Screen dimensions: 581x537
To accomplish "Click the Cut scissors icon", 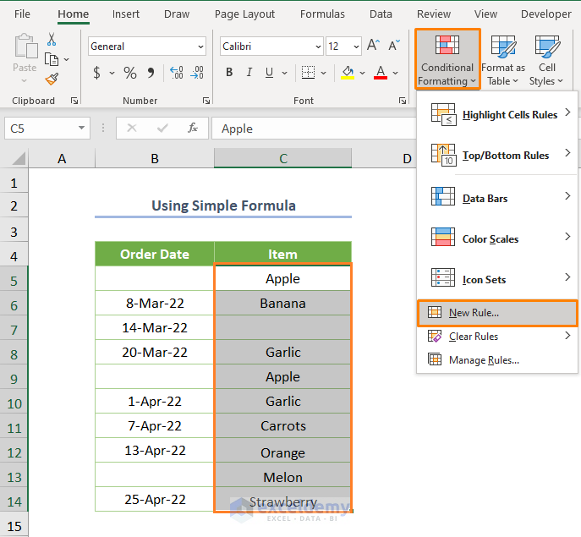I will point(52,39).
